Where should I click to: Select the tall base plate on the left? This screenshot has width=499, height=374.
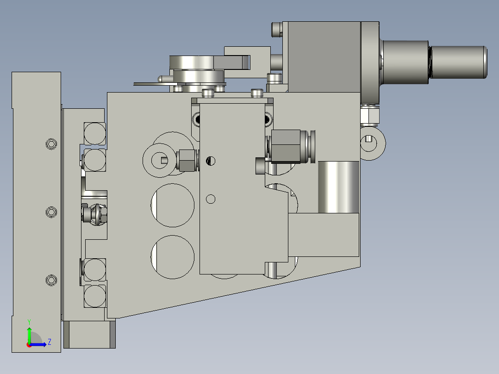36,212
